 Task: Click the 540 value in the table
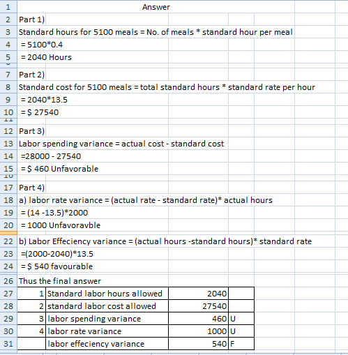click(x=198, y=344)
